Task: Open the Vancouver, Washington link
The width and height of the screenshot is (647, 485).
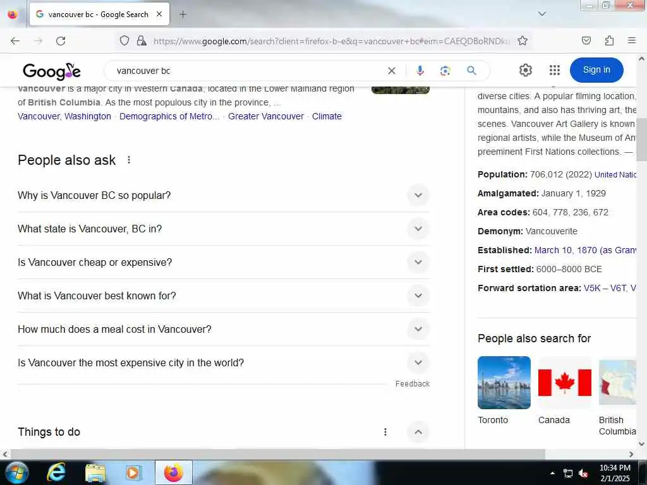Action: (64, 116)
